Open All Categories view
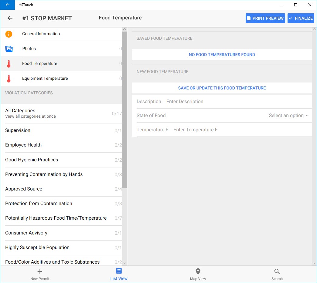This screenshot has width=317, height=283. click(61, 113)
